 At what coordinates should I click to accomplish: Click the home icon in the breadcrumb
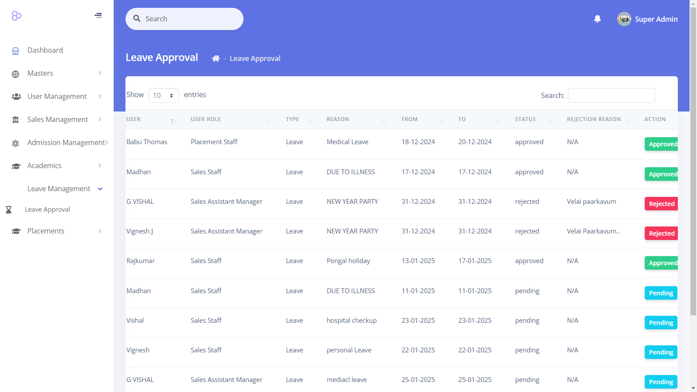(216, 58)
